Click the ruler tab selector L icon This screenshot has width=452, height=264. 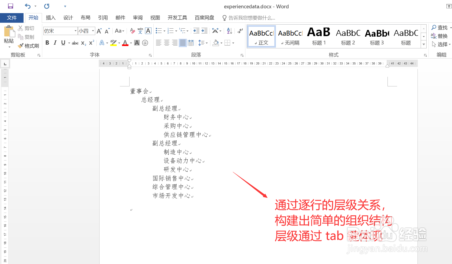pos(5,64)
